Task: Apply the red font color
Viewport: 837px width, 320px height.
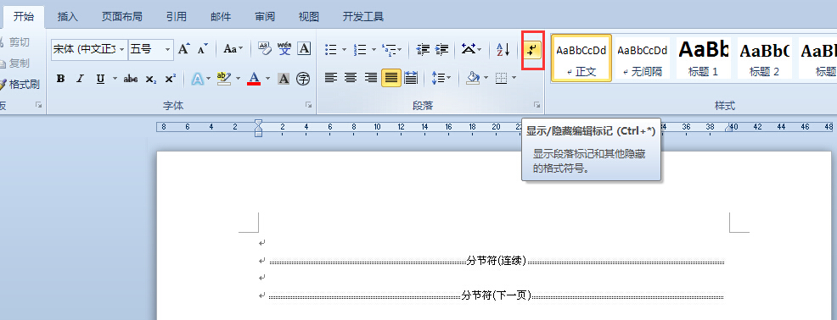Action: click(x=254, y=79)
